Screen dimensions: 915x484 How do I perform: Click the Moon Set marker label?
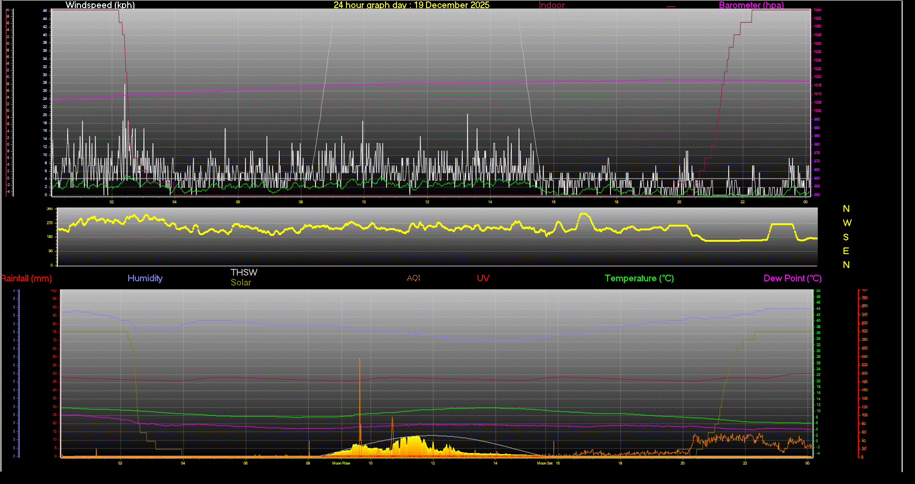click(x=545, y=463)
